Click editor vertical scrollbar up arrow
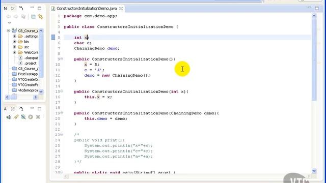 [x=314, y=16]
